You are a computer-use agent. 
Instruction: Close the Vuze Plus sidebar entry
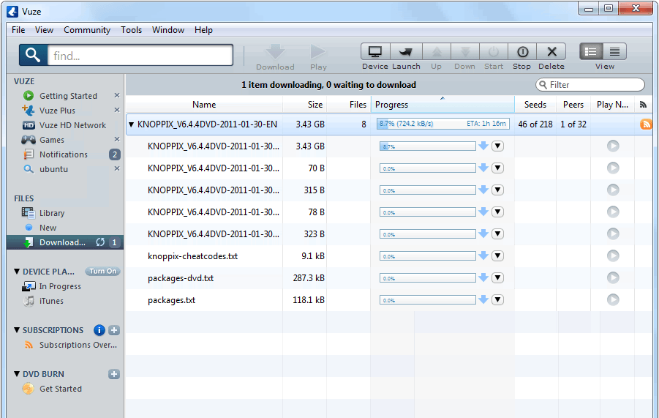117,111
